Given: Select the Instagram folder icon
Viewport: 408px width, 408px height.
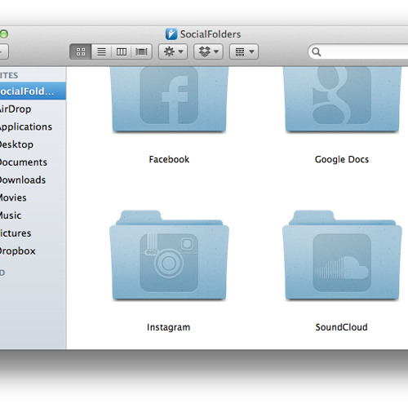Looking at the screenshot, I should tap(169, 255).
